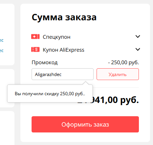Click the divider line below promo field
This screenshot has width=153, height=145.
(116, 87)
